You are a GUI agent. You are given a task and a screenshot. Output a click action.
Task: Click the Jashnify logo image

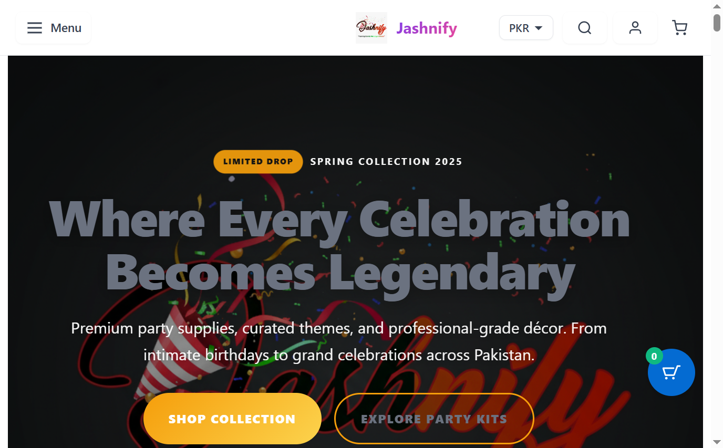pos(371,28)
